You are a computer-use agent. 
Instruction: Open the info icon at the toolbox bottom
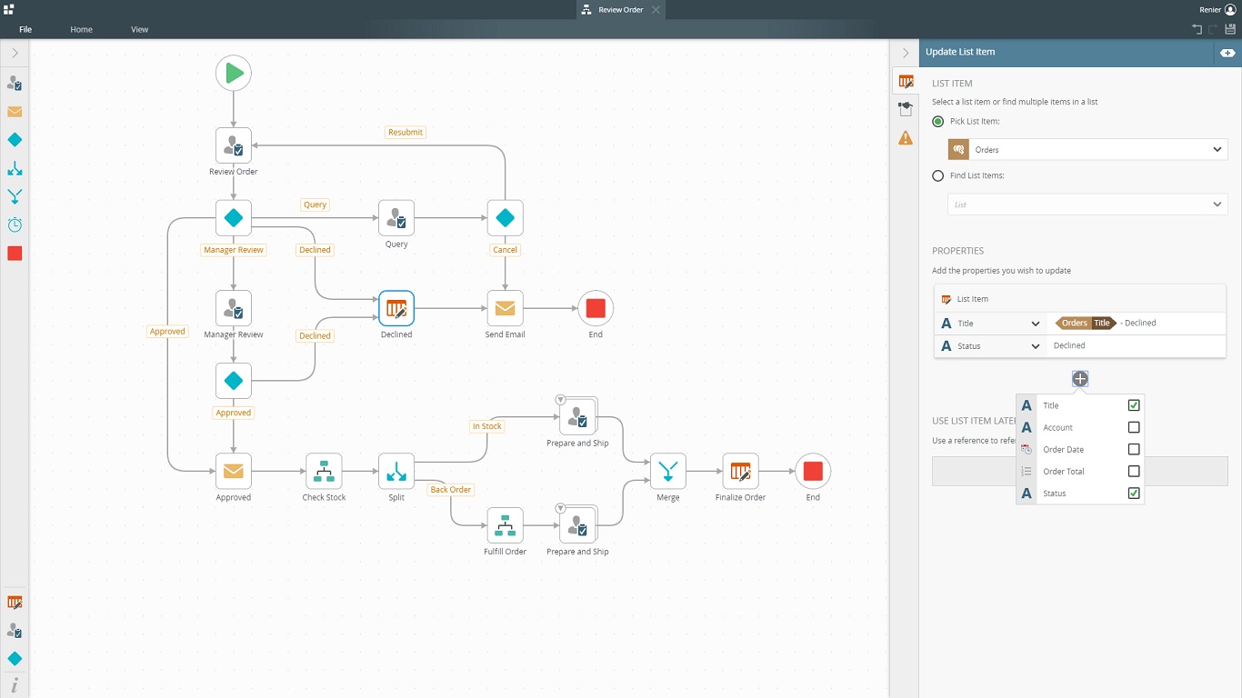[x=15, y=685]
